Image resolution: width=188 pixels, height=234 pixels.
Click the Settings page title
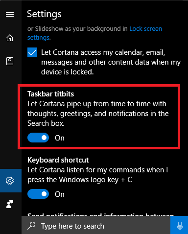[x=44, y=14]
